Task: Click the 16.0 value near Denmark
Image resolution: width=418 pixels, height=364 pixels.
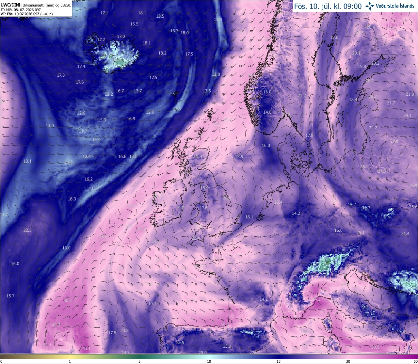Action: (x=266, y=146)
